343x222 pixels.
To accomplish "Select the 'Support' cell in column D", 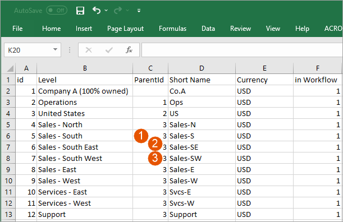I will (202, 214).
